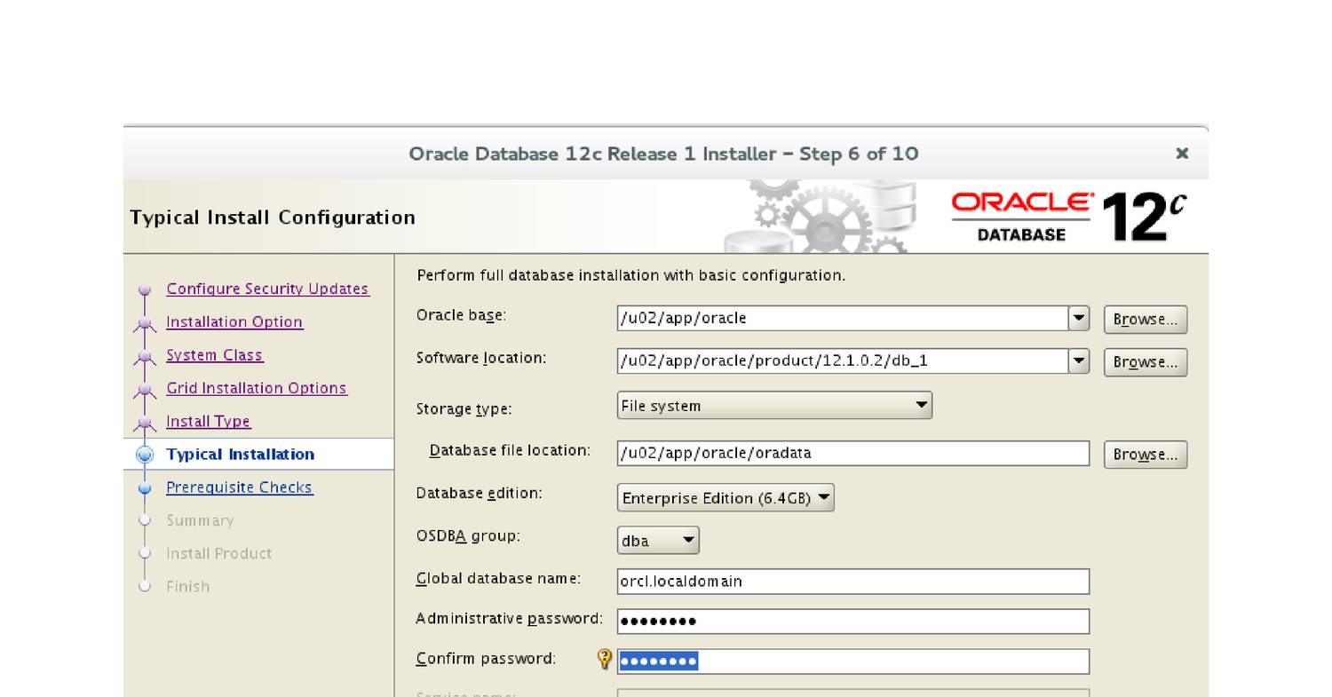Open the OSDBA group dropdown
Screen dimensions: 1332x697
pos(658,541)
